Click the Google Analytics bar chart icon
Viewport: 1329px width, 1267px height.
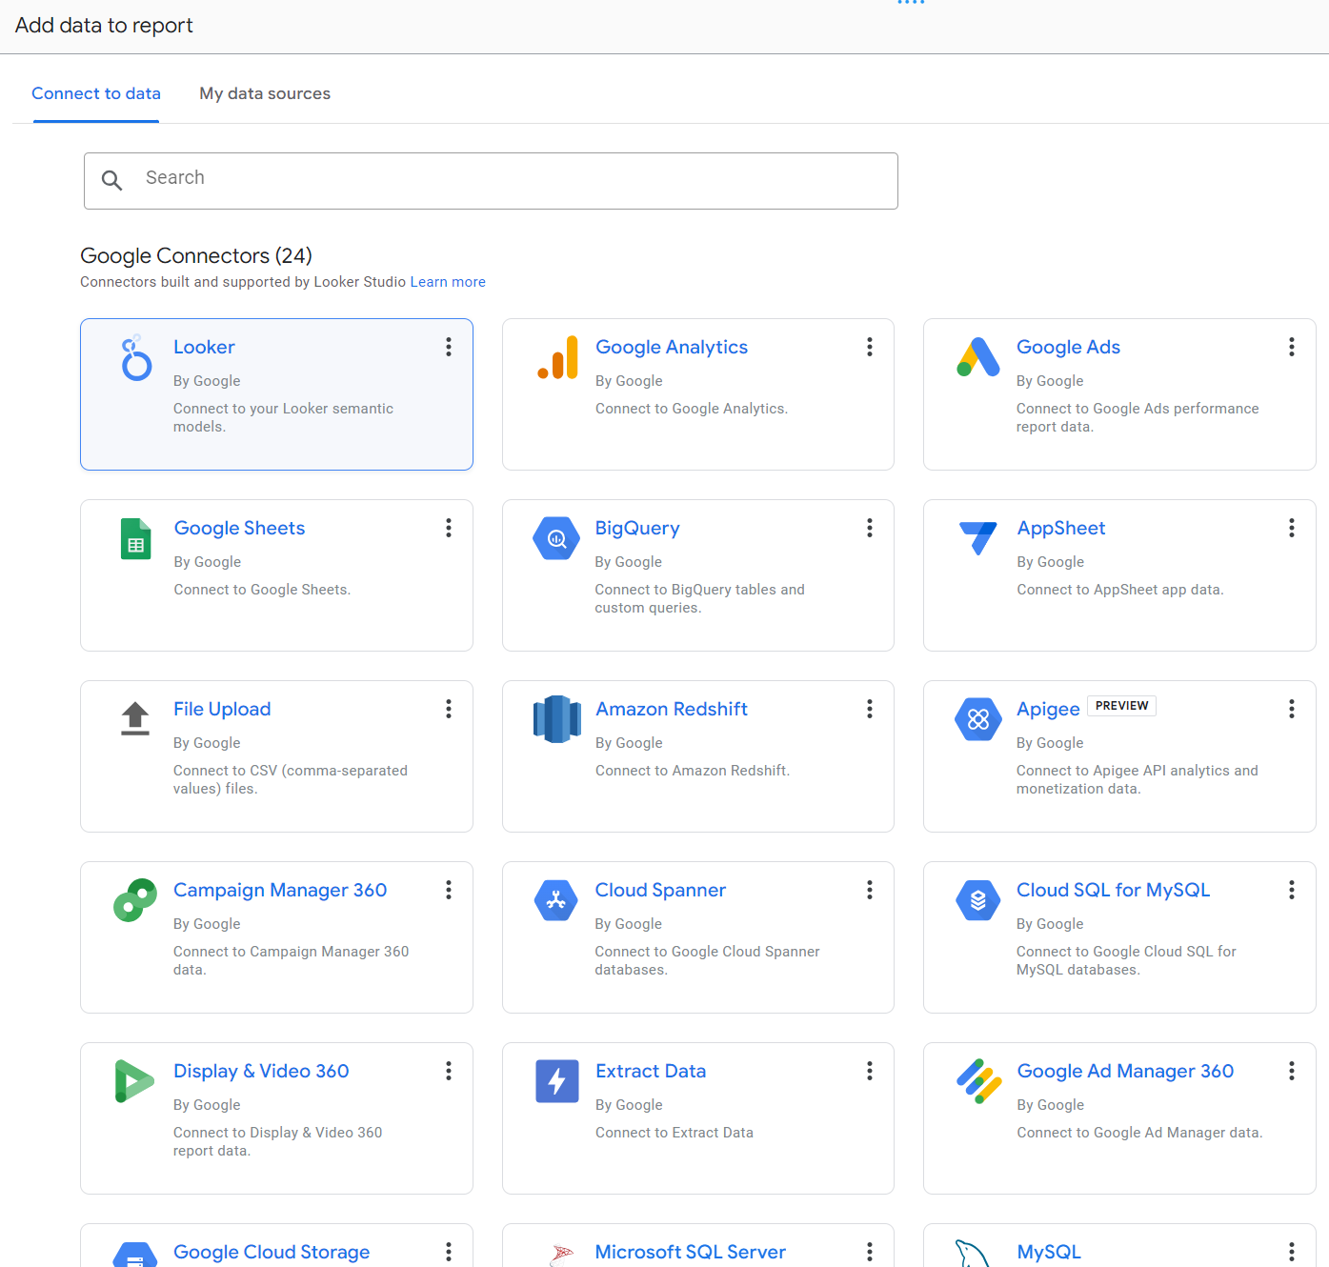pyautogui.click(x=558, y=357)
